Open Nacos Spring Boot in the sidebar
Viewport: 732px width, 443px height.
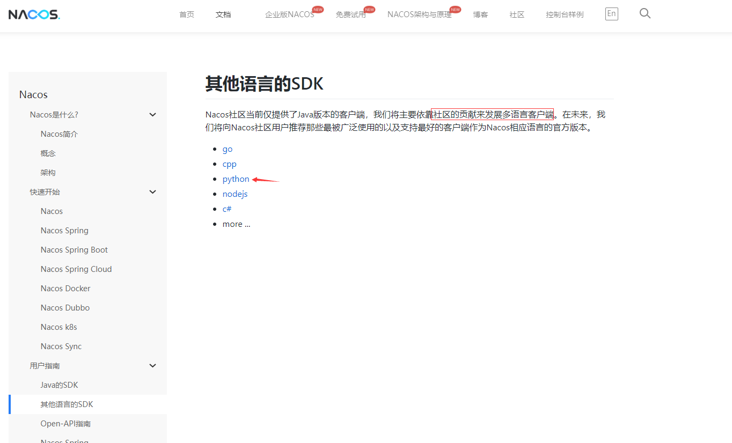coord(74,250)
